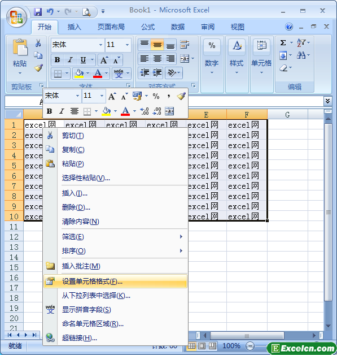
Task: Open ribbon font name dropdown 宋体
Action: pyautogui.click(x=100, y=45)
